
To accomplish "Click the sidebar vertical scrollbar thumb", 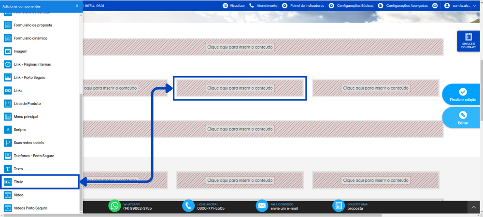I will [x=81, y=152].
